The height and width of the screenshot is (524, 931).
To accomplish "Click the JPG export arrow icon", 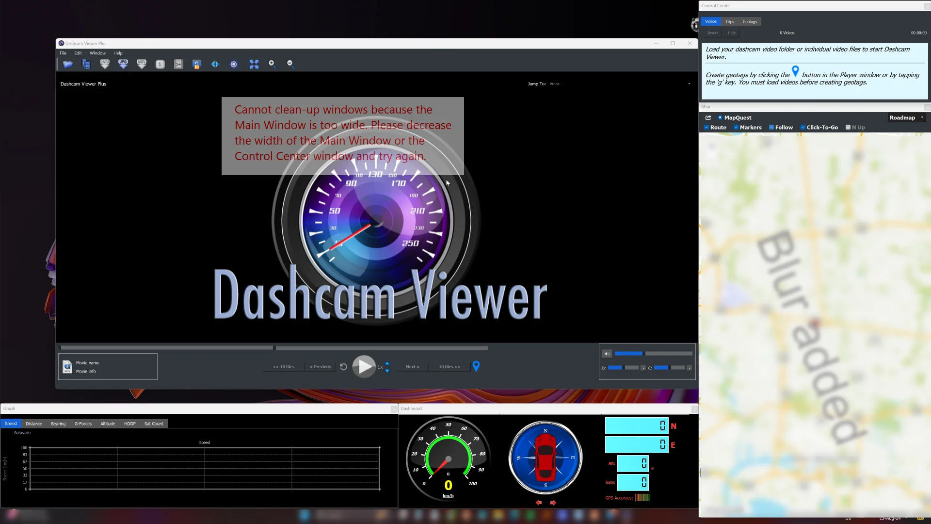I will coord(123,64).
